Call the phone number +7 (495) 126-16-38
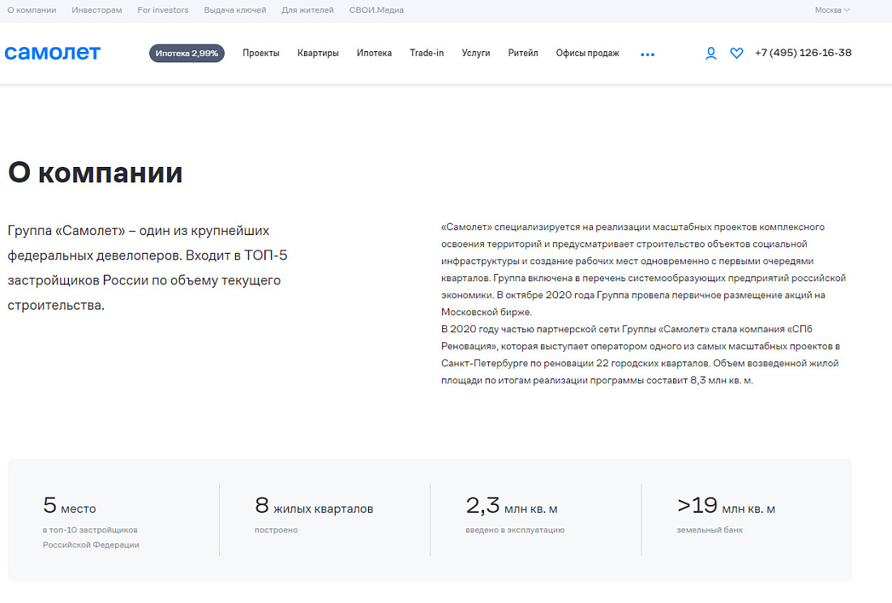The height and width of the screenshot is (603, 892). coord(803,53)
